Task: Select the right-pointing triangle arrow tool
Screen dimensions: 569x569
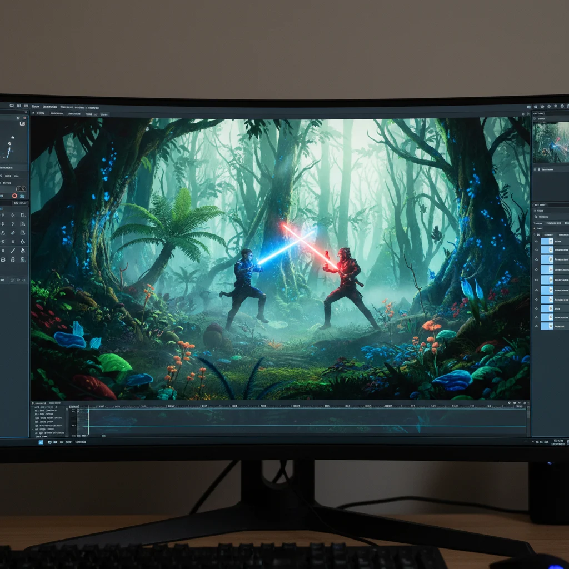Action: pos(3,224)
